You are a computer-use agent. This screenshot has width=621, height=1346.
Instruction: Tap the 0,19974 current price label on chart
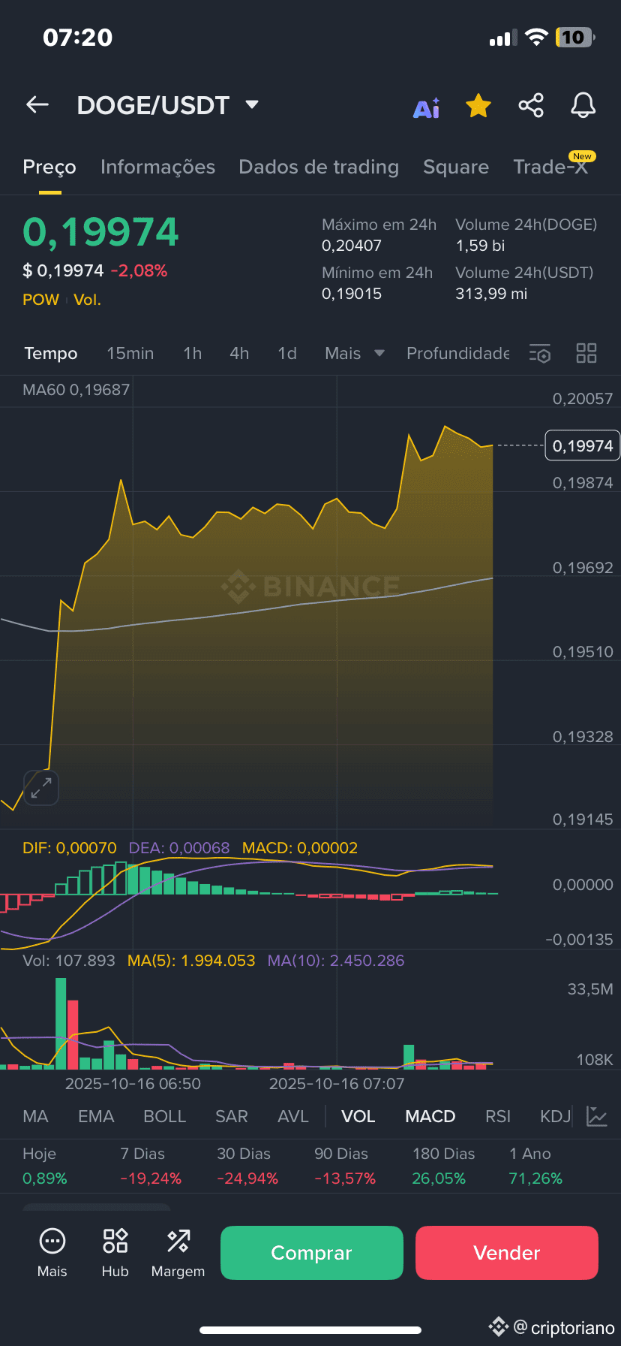[x=583, y=446]
